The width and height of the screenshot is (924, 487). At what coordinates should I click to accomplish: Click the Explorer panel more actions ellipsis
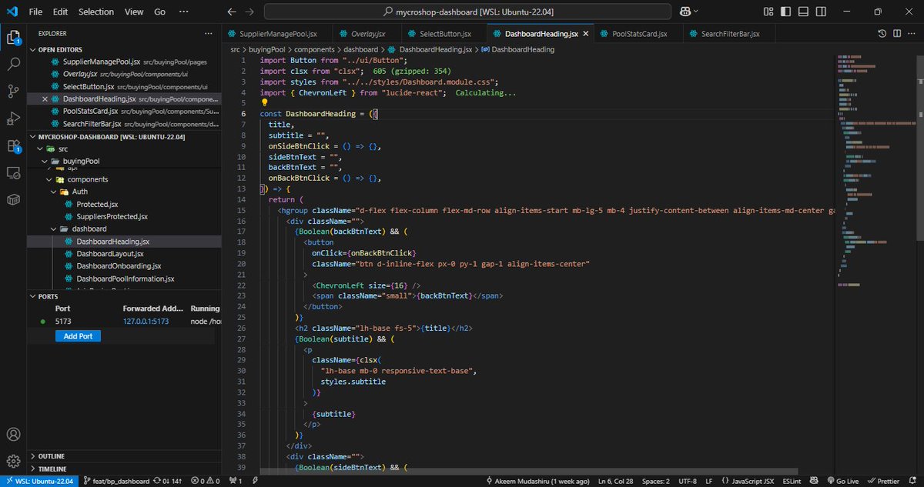[208, 34]
